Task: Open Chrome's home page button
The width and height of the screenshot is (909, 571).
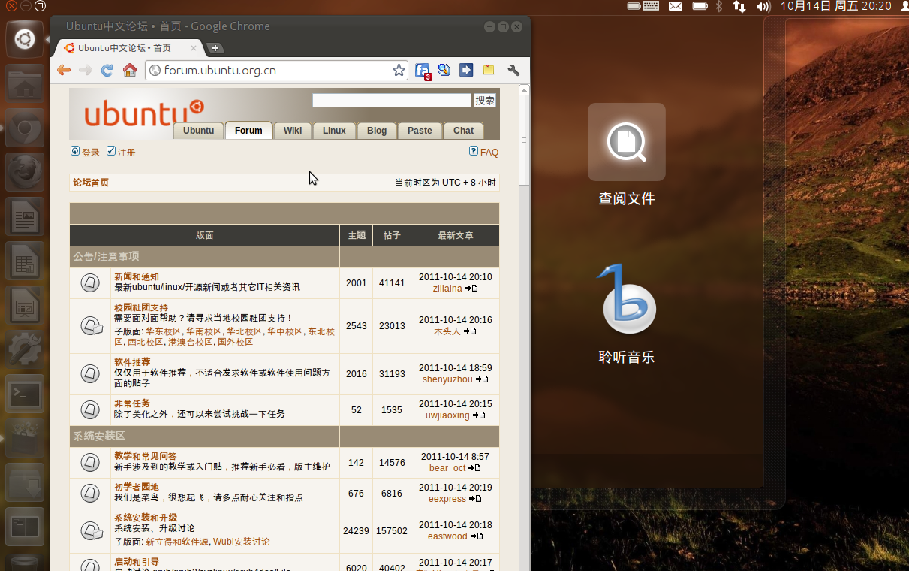Action: click(130, 70)
